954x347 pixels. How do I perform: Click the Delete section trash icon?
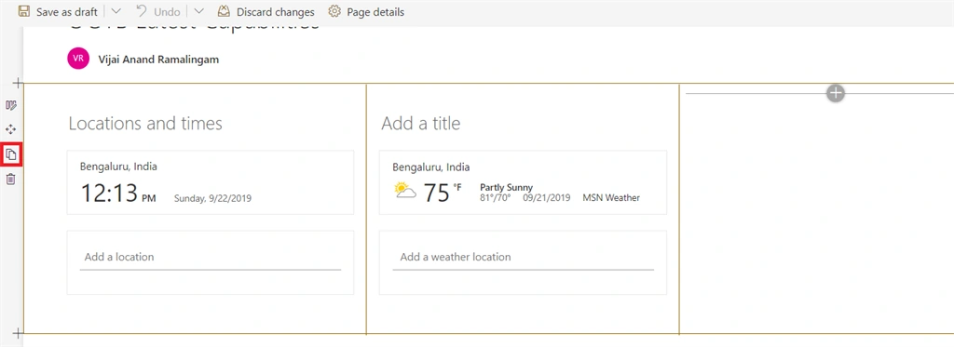[11, 179]
